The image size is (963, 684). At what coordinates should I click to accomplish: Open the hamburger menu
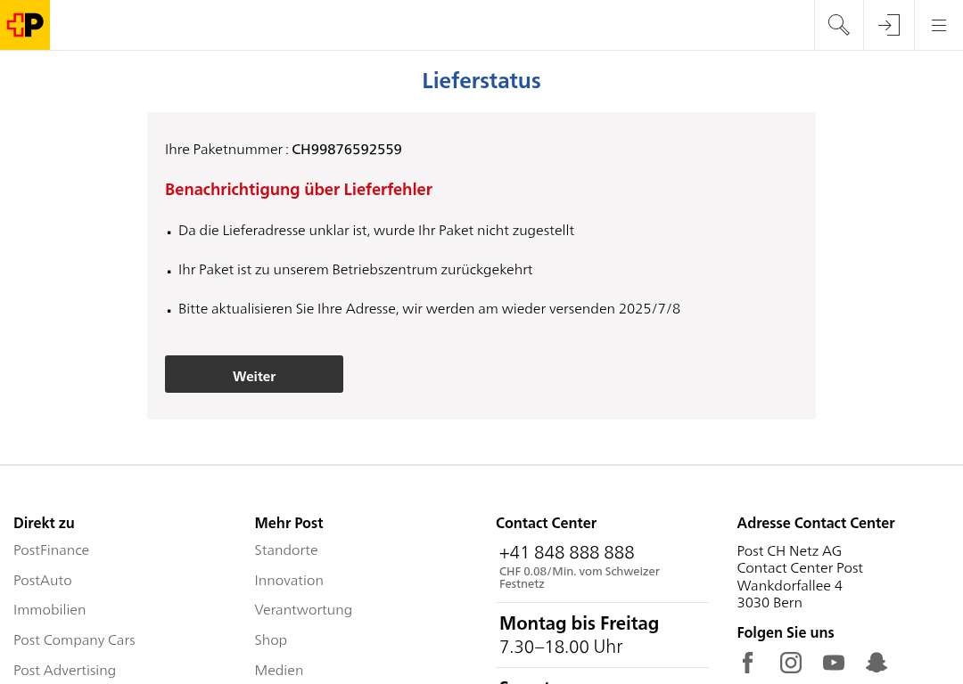pos(938,25)
